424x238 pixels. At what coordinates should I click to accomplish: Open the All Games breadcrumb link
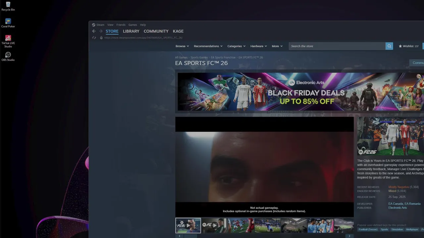181,58
